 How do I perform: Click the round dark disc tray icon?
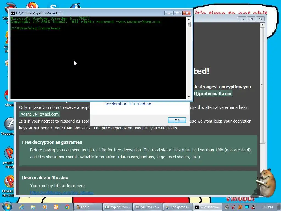253,207
